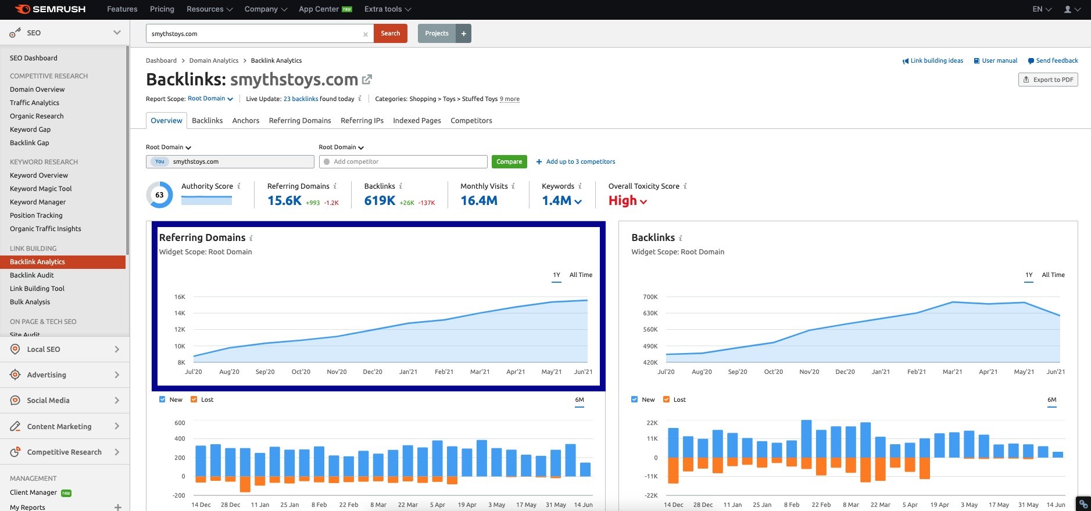Click the Backlinks chart info icon
1091x511 pixels.
tap(681, 238)
